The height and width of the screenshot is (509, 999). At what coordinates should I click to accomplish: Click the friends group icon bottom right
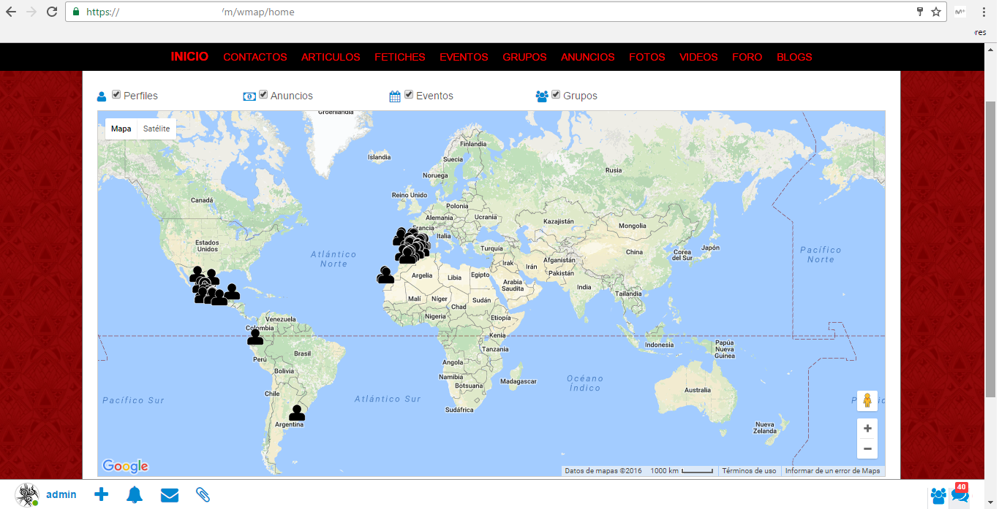click(938, 496)
